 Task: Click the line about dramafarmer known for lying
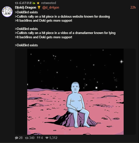coord(65,33)
